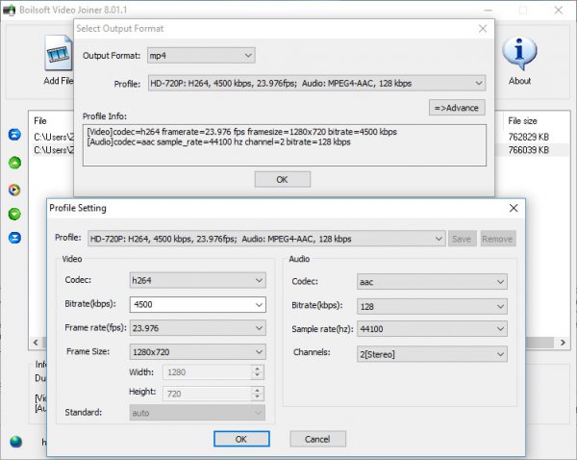Click the file list scroll-right arrow
This screenshot has height=460, width=577.
point(563,343)
